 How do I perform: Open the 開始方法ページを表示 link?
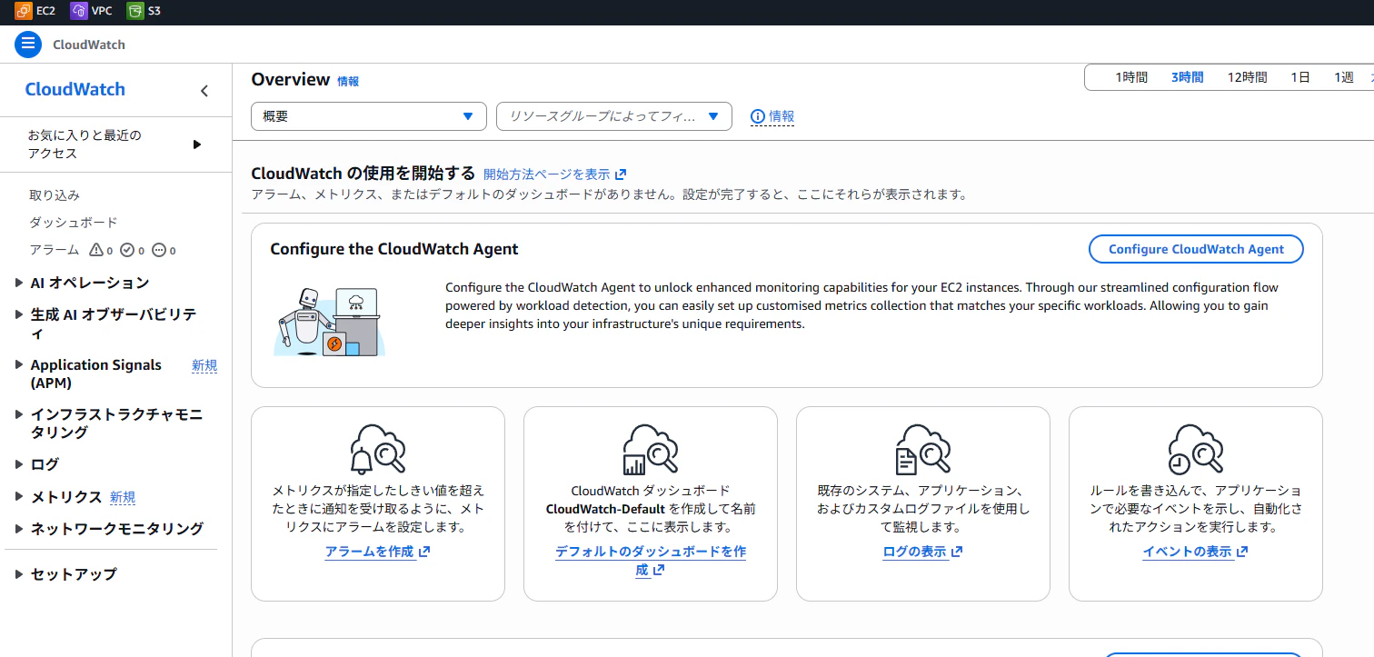555,174
